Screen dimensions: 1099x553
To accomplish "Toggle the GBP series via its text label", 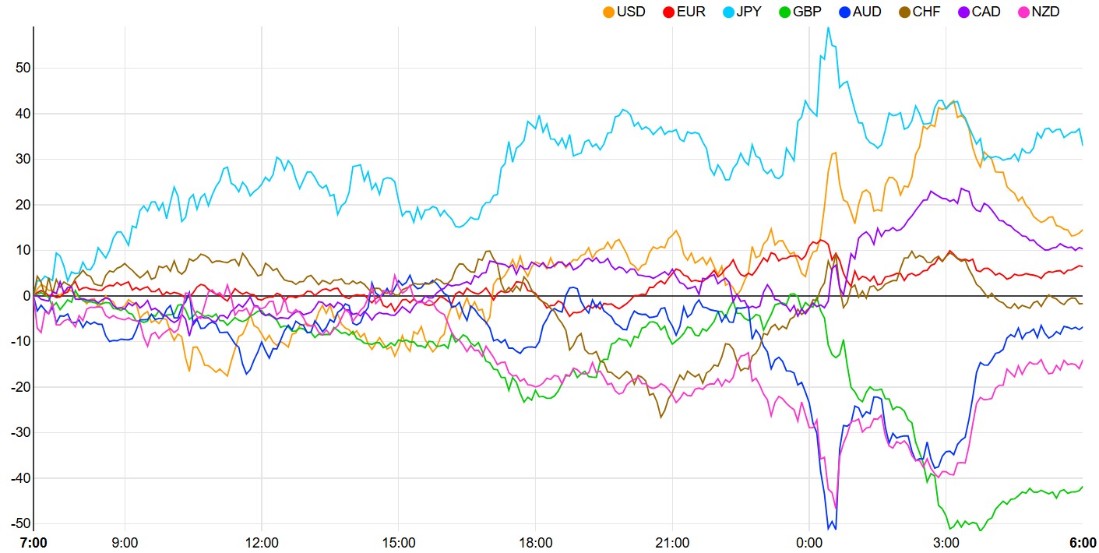I will 808,12.
